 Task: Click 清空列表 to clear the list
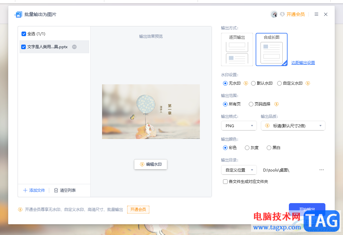[65, 190]
